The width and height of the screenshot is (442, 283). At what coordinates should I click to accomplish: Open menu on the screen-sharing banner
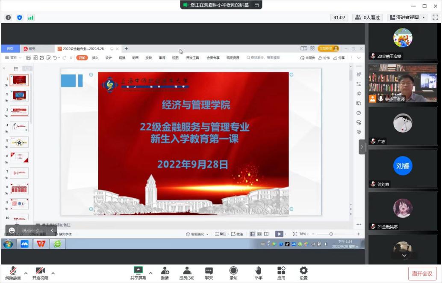point(257,5)
